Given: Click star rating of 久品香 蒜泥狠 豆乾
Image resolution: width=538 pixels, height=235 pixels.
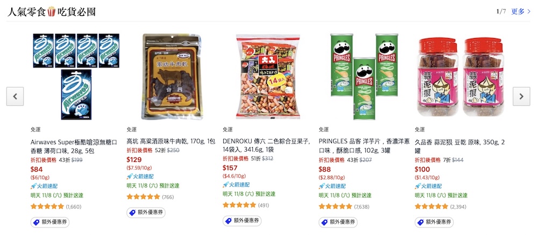Looking at the screenshot, I should click(x=431, y=206).
